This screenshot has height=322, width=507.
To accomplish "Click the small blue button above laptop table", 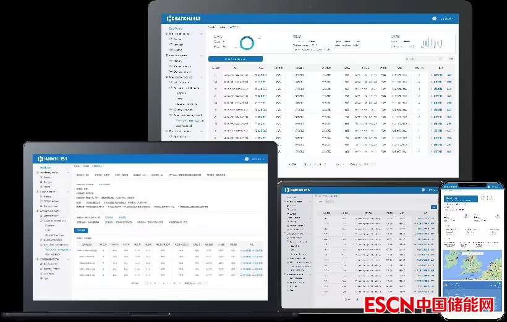I will pyautogui.click(x=82, y=229).
